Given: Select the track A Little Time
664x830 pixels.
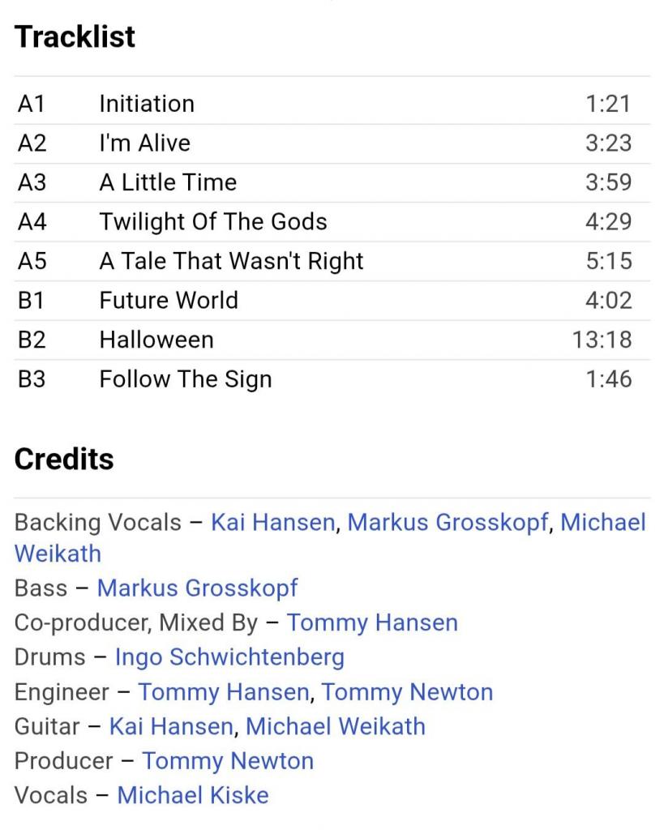Looking at the screenshot, I should coord(168,182).
